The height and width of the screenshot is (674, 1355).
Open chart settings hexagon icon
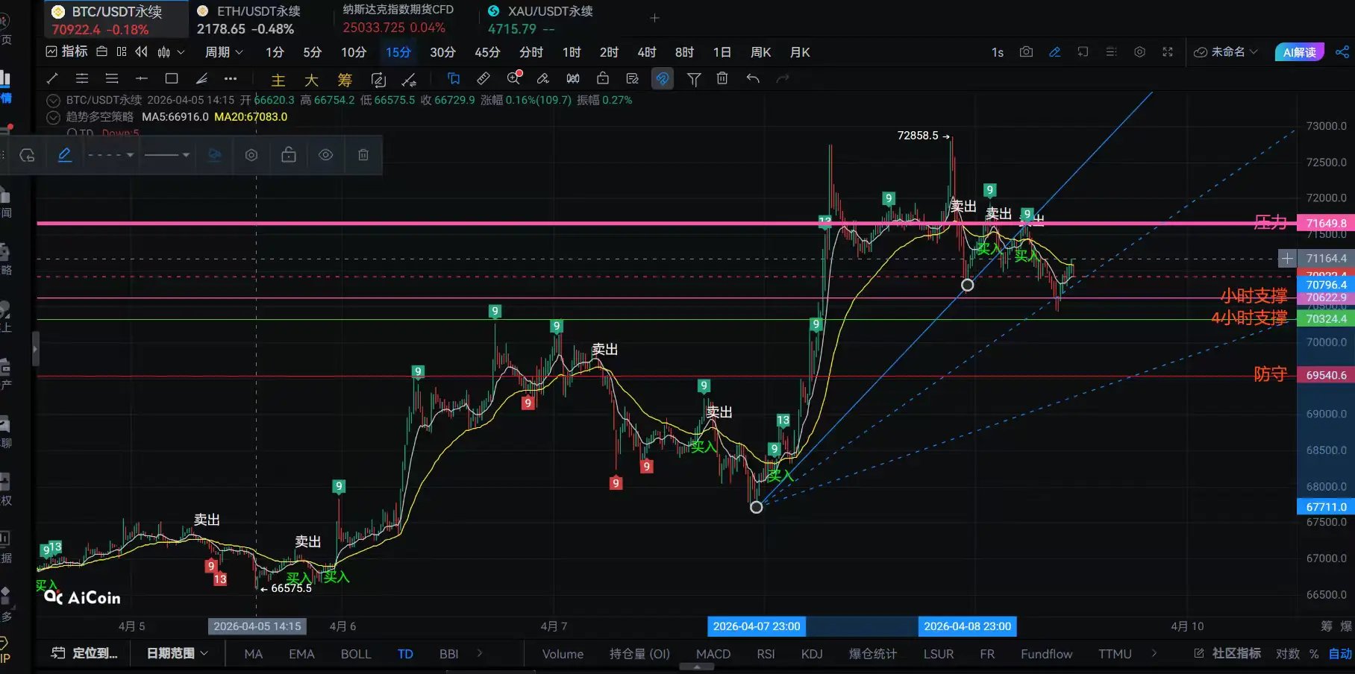[x=1139, y=52]
